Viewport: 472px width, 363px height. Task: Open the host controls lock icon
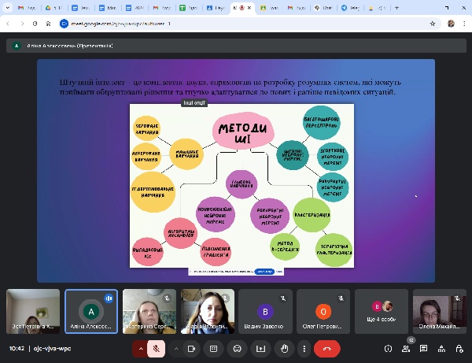point(459,348)
